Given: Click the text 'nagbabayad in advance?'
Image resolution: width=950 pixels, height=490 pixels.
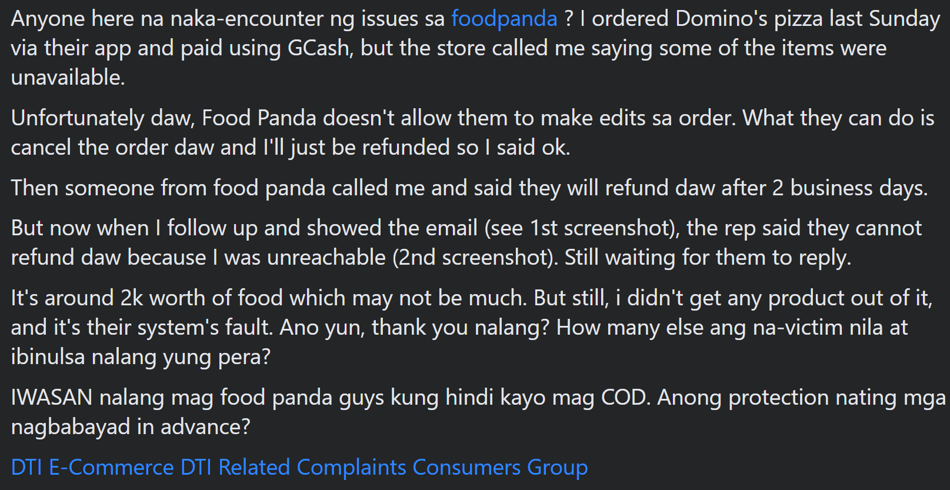Looking at the screenshot, I should click(x=131, y=427).
